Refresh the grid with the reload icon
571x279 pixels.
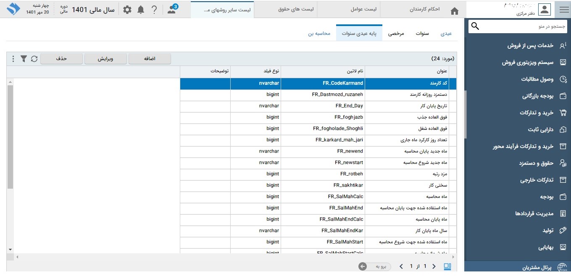tap(34, 59)
